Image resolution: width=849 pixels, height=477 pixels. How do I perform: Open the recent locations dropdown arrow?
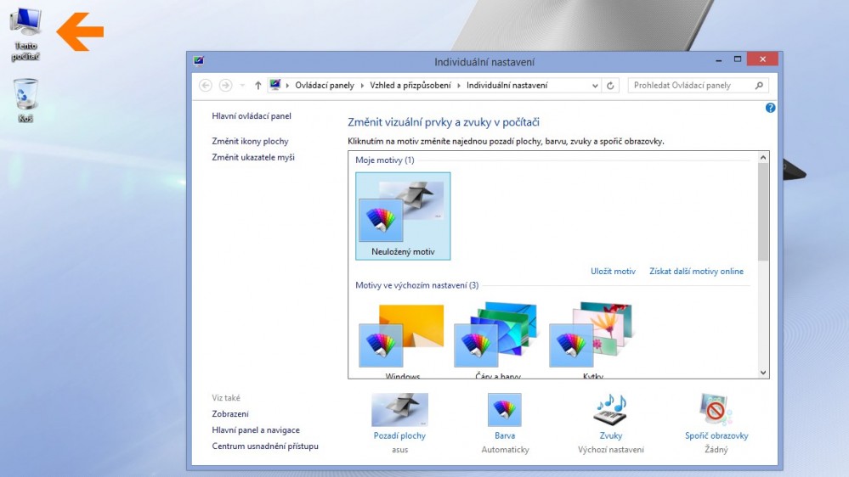click(x=242, y=86)
